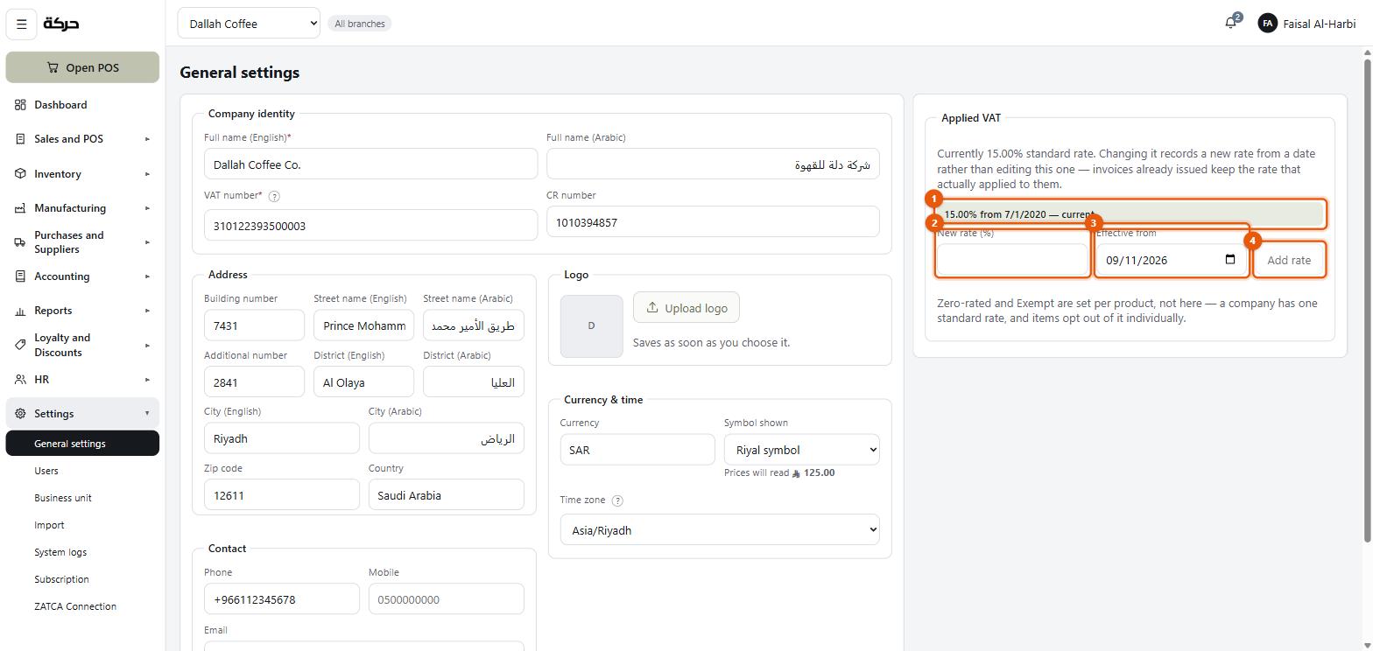Image resolution: width=1373 pixels, height=651 pixels.
Task: Click the page vertical scrollbar
Action: [1367, 299]
